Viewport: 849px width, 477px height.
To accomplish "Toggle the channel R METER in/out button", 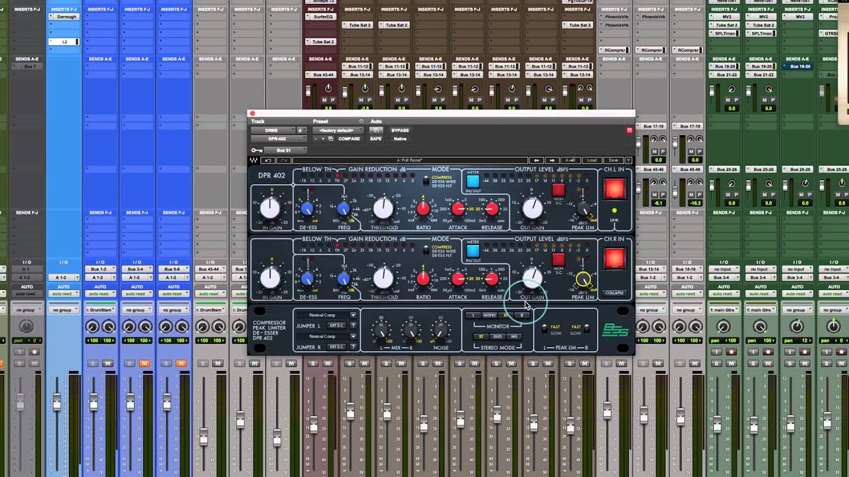I will click(473, 250).
